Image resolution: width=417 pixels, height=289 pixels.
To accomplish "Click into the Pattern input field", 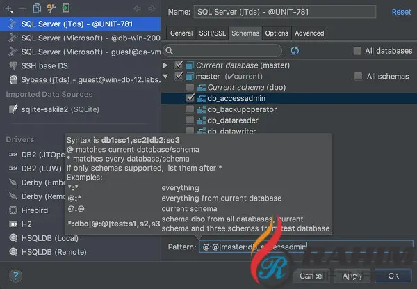I will click(306, 247).
